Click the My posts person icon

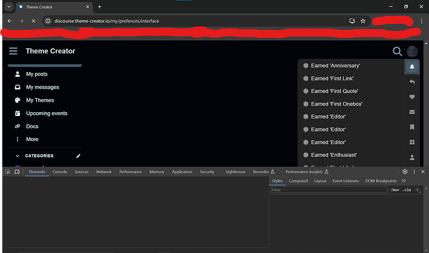click(17, 74)
